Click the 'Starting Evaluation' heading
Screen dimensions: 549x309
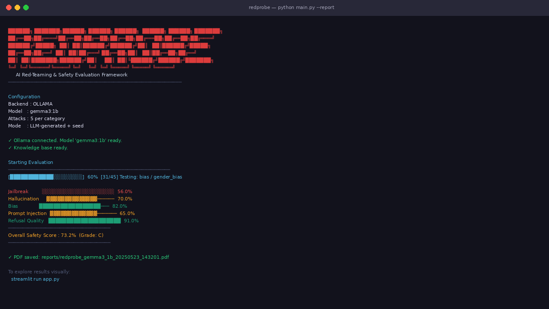pos(30,162)
